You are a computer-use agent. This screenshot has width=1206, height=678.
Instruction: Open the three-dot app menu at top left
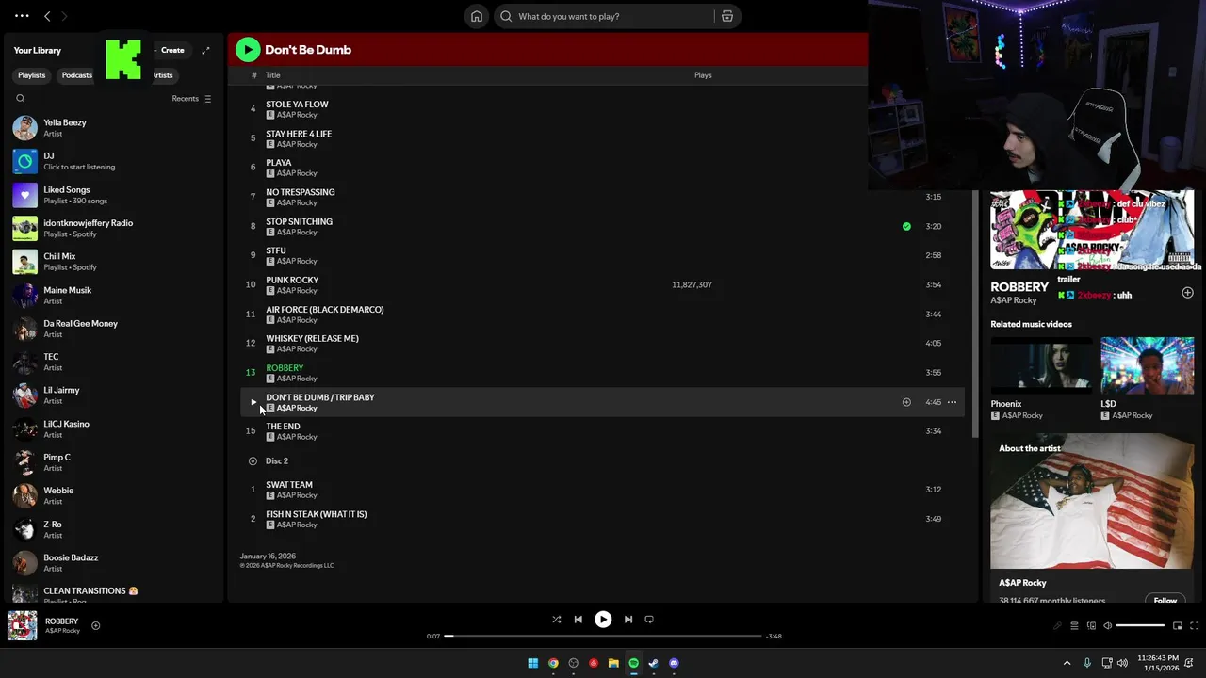(x=22, y=16)
